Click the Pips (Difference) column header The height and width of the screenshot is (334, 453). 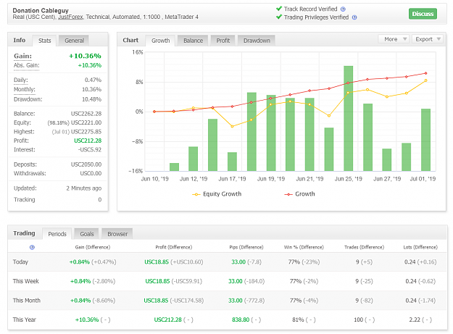[246, 247]
